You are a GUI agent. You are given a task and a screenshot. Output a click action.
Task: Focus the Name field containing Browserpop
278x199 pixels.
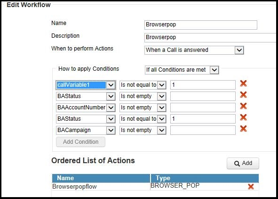201,25
